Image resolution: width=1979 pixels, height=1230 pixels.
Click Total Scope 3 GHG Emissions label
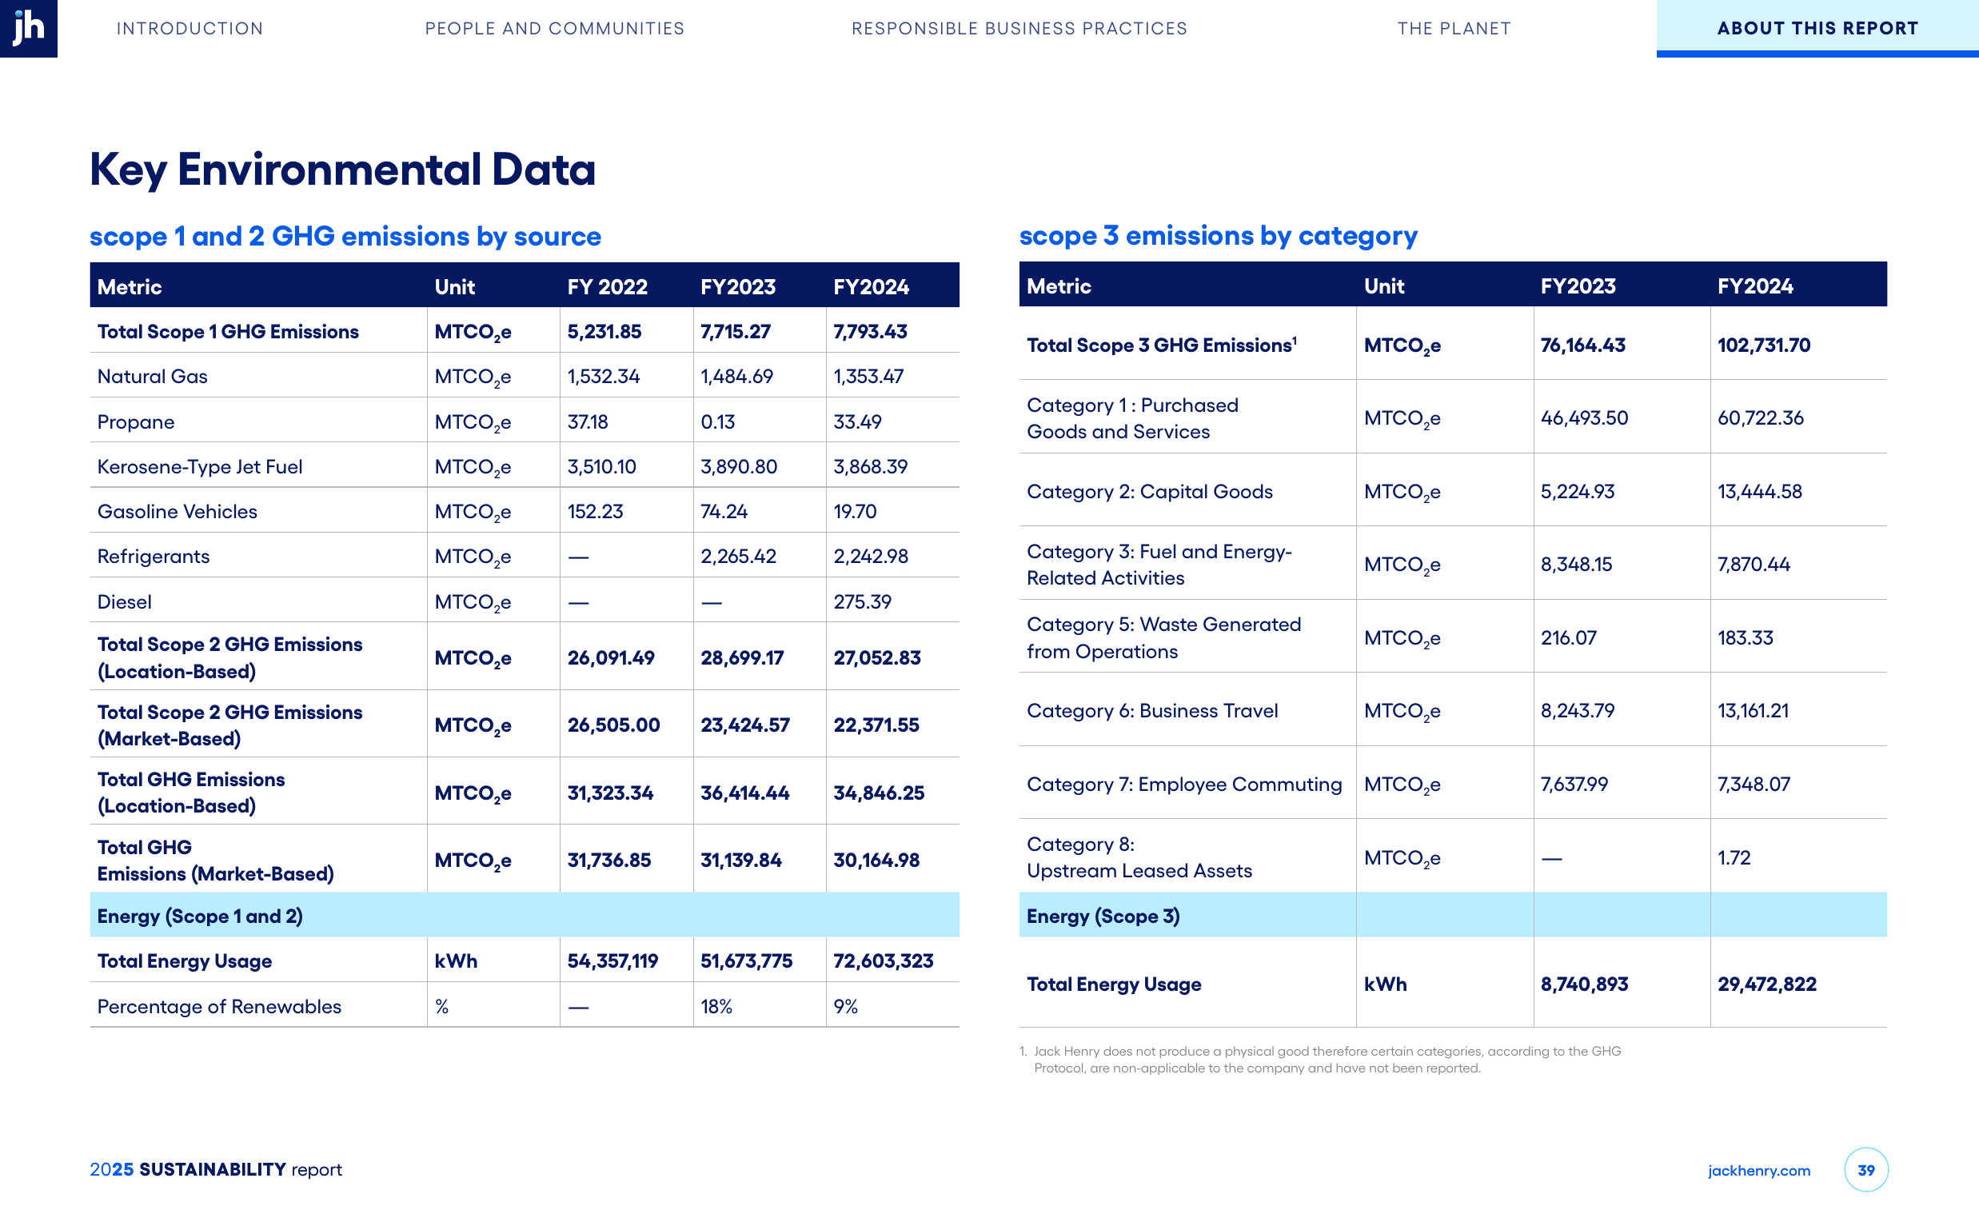tap(1161, 345)
